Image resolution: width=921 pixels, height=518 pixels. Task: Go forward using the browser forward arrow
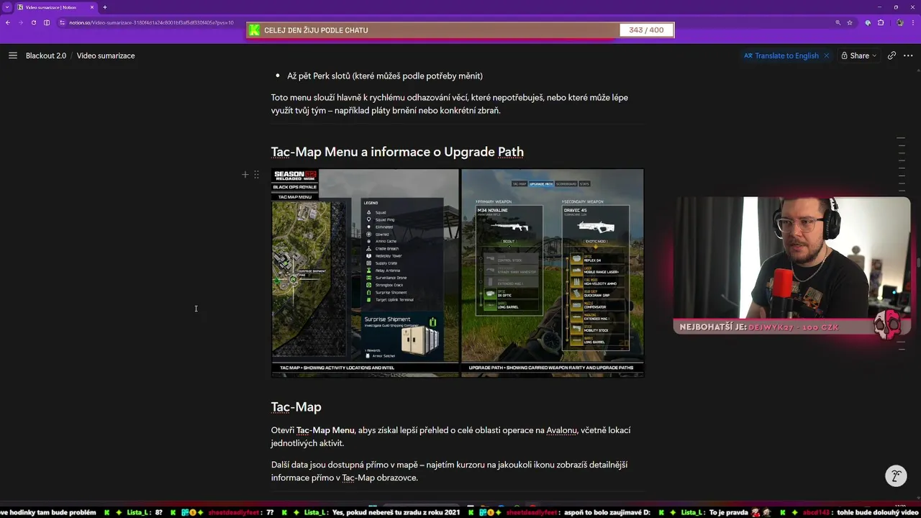[x=20, y=22]
